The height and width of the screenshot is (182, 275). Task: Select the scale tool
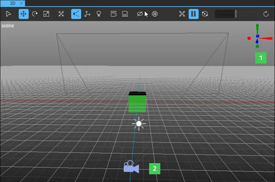click(46, 14)
